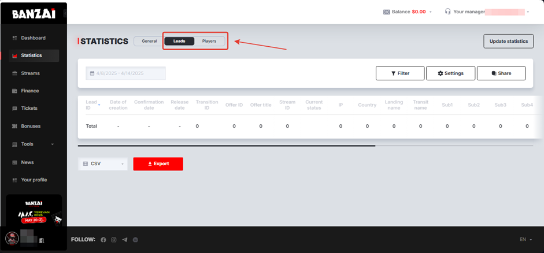This screenshot has height=253, width=544.
Task: Expand the Balance dropdown arrow
Action: click(431, 12)
